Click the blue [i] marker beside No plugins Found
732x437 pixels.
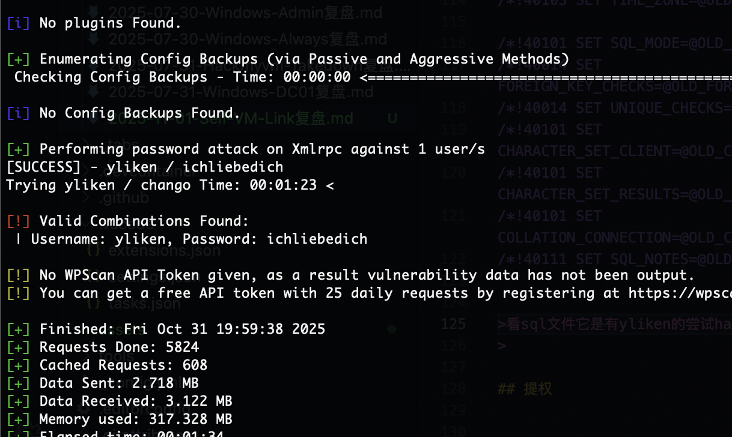tap(18, 23)
